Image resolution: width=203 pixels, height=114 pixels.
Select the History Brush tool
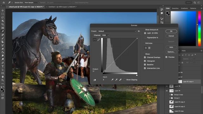tap(3, 45)
